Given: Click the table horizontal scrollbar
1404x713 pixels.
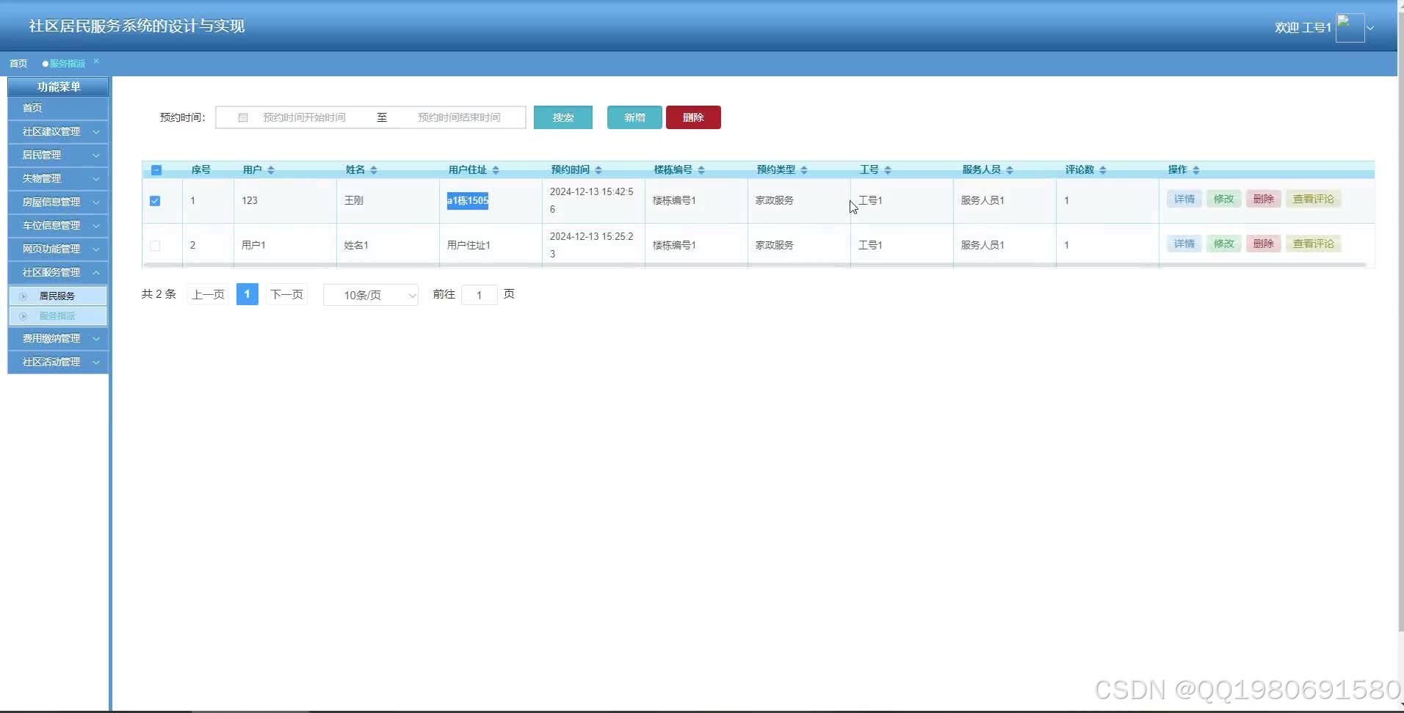Looking at the screenshot, I should click(755, 265).
